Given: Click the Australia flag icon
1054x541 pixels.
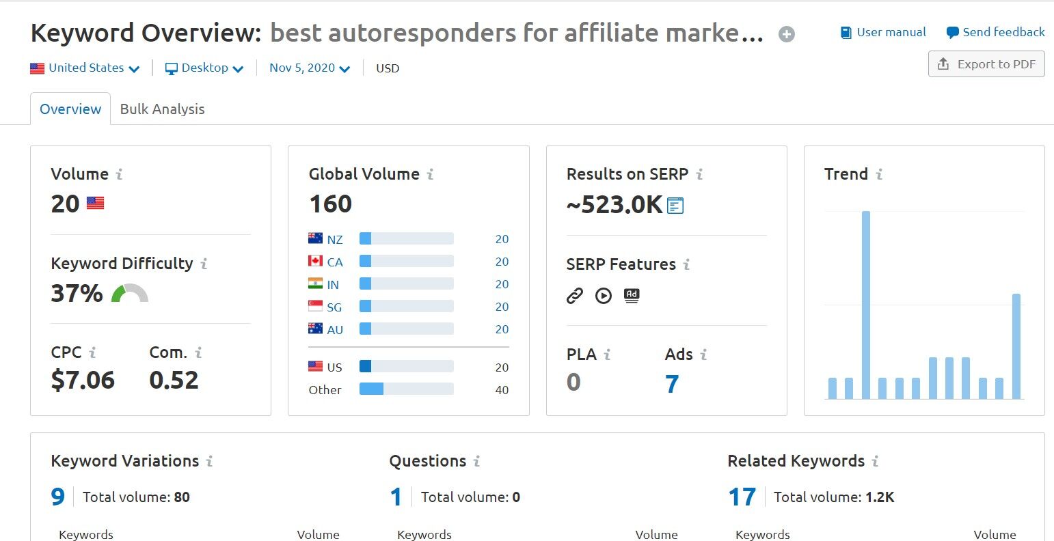Looking at the screenshot, I should coord(315,329).
